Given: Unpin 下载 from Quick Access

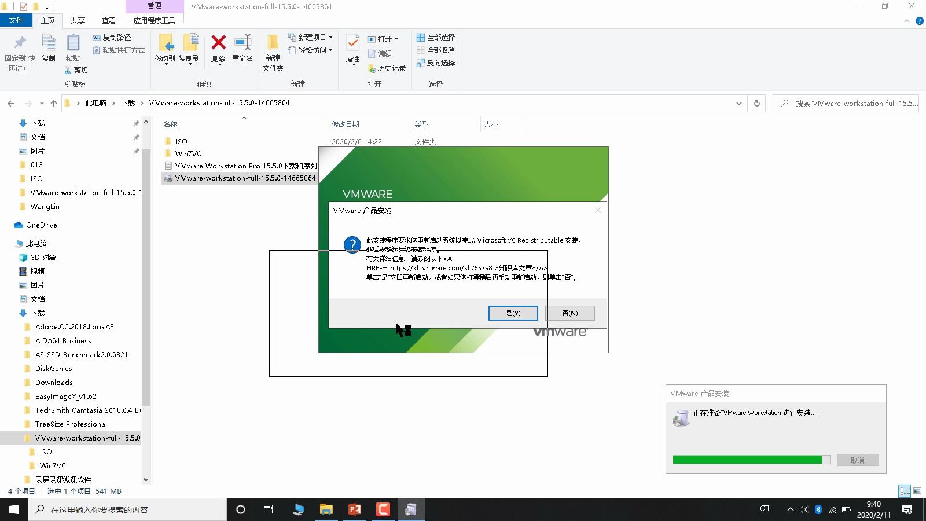Looking at the screenshot, I should [137, 123].
